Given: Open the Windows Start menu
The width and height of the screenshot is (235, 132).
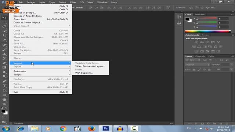Looking at the screenshot, I should 6,129.
